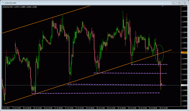Click the 1.22765 price scale label

pos(184,38)
